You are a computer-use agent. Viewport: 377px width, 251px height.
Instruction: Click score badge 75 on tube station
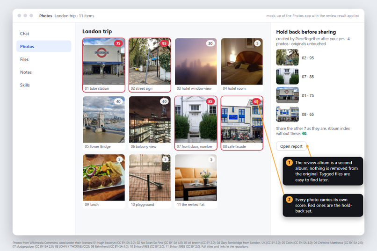pos(118,43)
